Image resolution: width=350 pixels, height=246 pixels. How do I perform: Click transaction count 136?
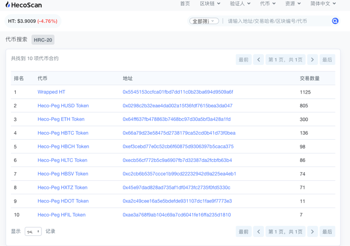[304, 133]
